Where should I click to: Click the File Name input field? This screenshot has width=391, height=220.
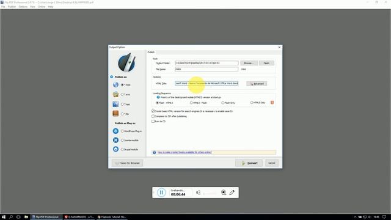coord(206,69)
